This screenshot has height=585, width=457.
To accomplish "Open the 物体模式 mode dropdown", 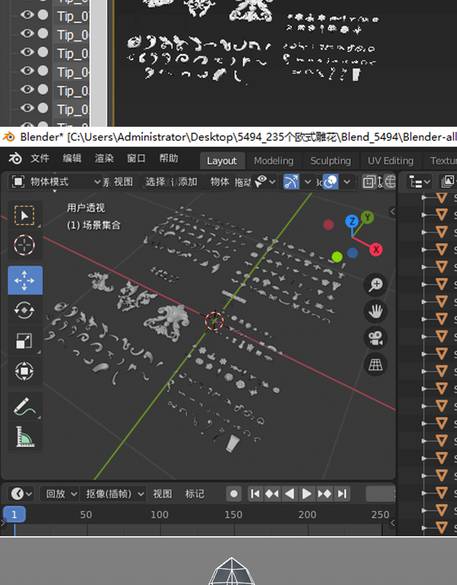I will click(x=57, y=182).
